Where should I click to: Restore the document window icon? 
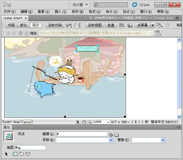[177, 18]
